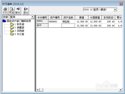
Task: Click the 输出 export toolbar icon
Action: tap(18, 11)
